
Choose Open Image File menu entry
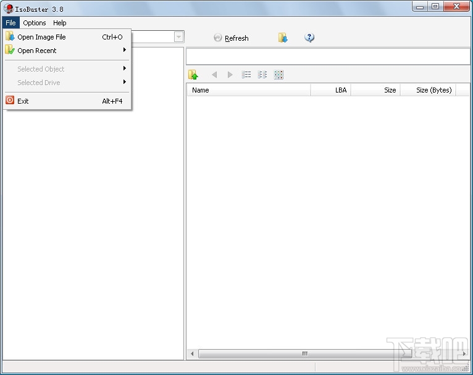pyautogui.click(x=67, y=37)
